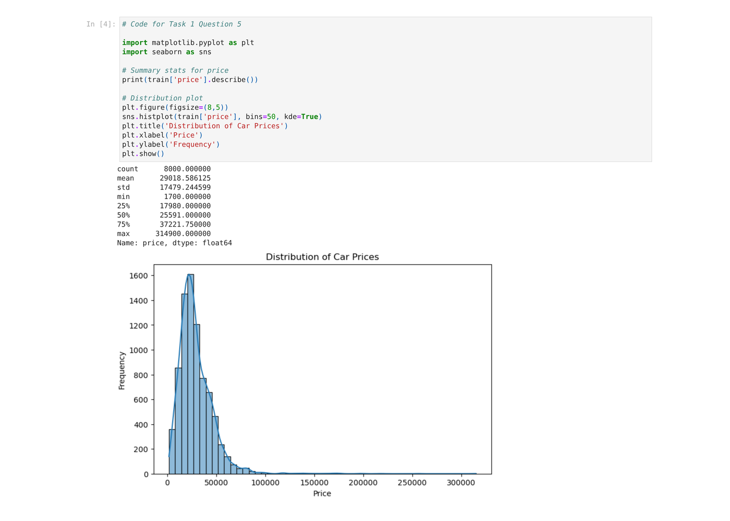Click the min 1700.000000 output row

tap(164, 197)
